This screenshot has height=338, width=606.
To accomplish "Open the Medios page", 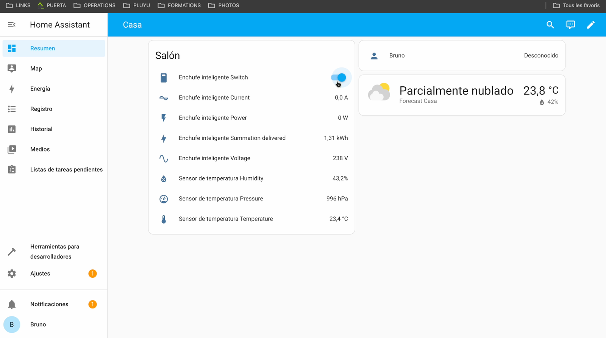I will click(54, 149).
